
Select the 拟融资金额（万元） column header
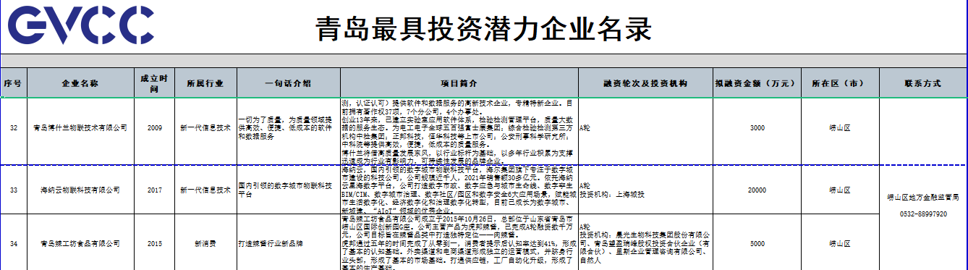coord(757,83)
